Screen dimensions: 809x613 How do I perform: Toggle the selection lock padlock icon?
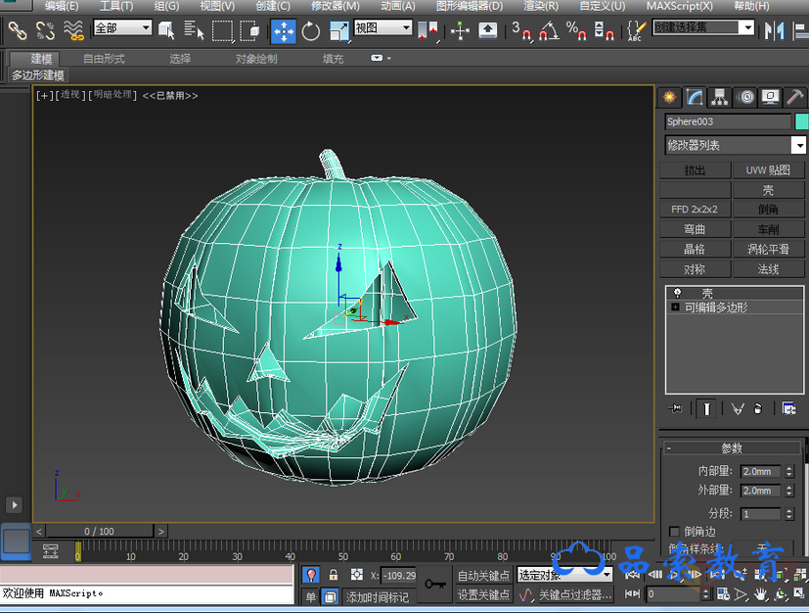click(334, 575)
